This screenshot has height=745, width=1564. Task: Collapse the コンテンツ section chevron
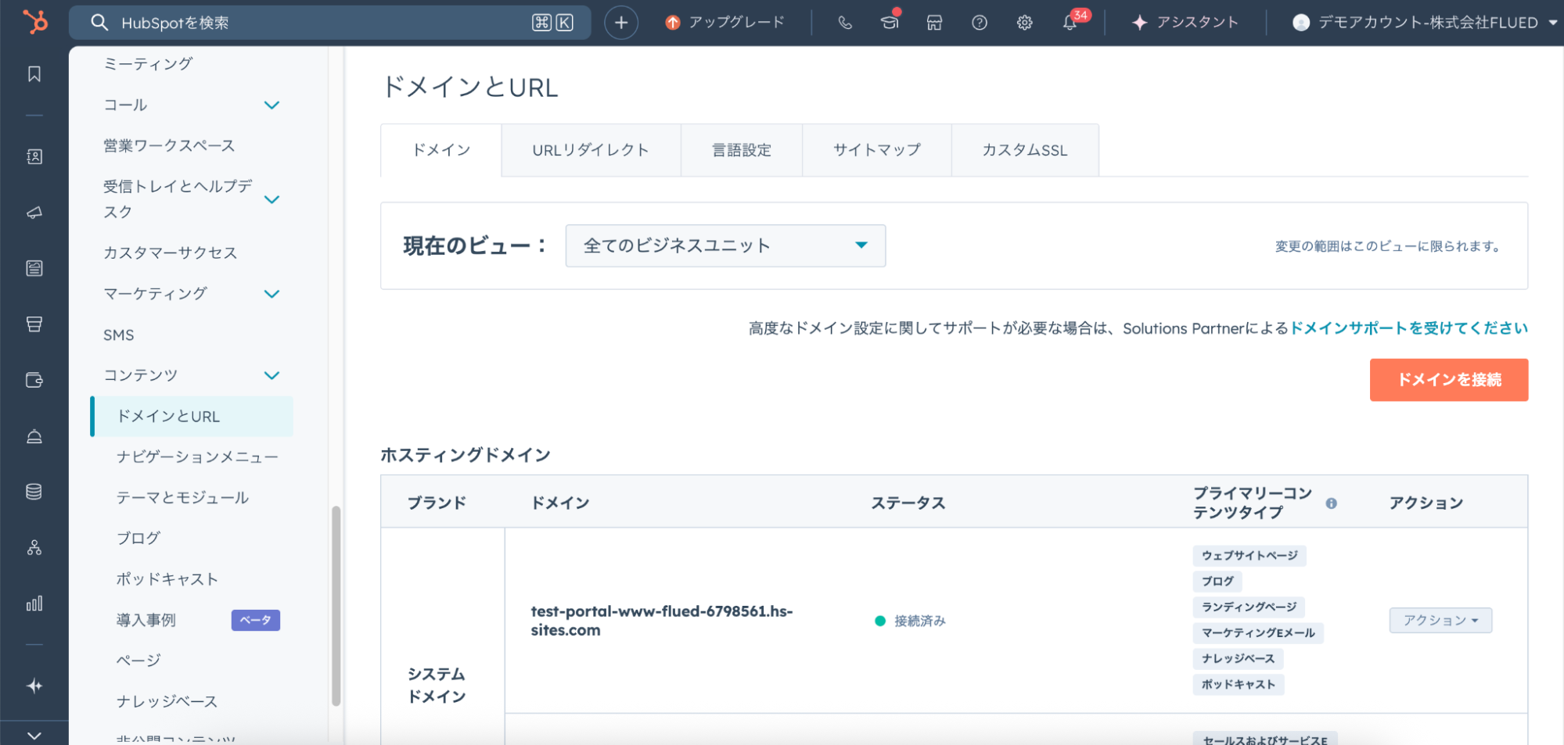271,376
